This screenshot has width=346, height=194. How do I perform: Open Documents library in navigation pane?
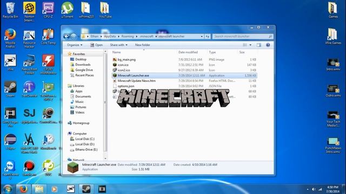(81, 96)
